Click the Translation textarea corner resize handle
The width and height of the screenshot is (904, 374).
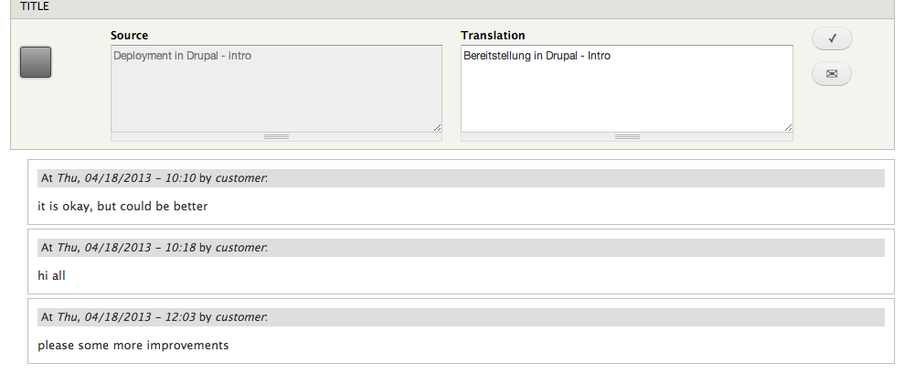(788, 127)
